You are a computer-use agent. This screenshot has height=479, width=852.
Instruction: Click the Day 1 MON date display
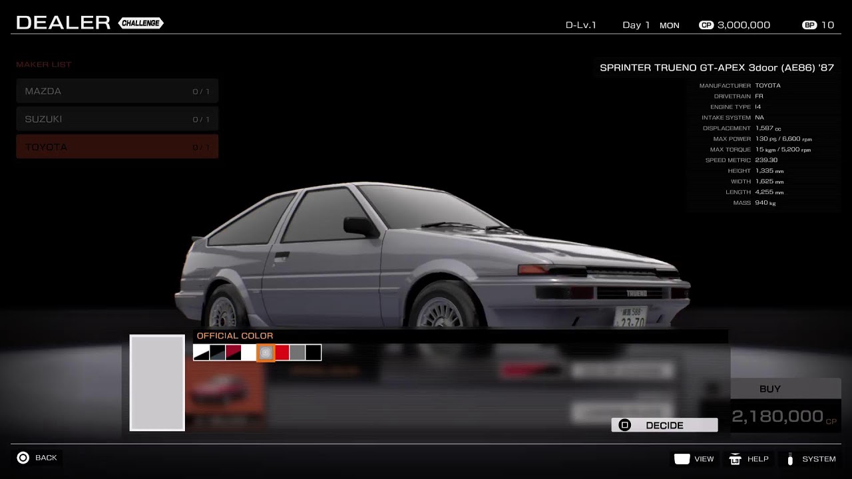coord(651,25)
